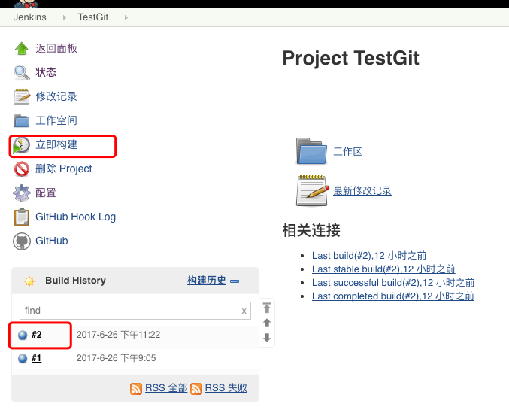
Task: Clear the find box with the x
Action: pos(244,311)
